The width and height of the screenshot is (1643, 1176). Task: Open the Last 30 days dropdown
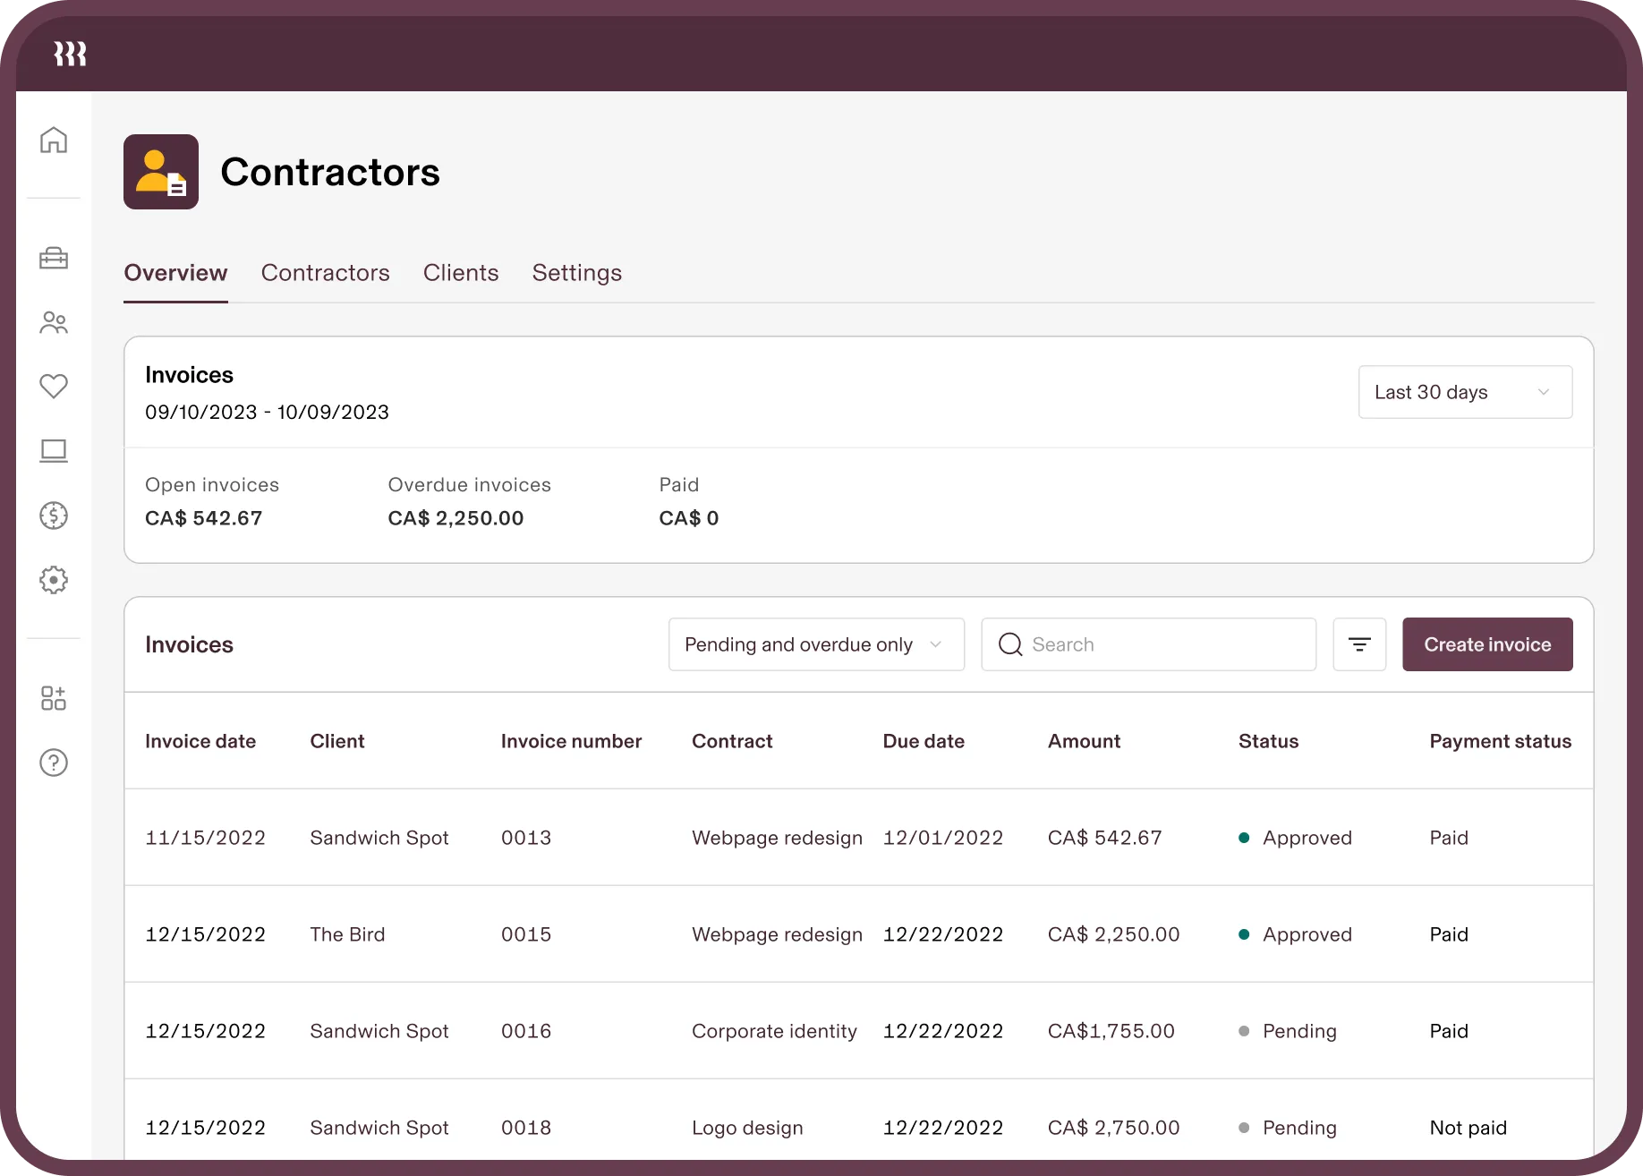point(1465,392)
